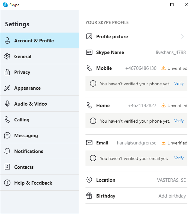Click the Mobile phone handset icon
194x214 pixels.
tap(89, 68)
